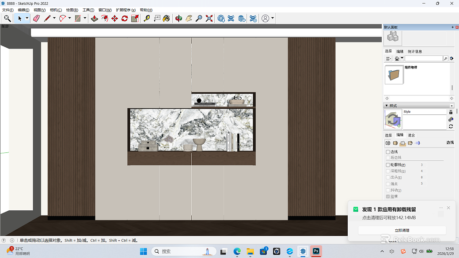Image resolution: width=459 pixels, height=258 pixels.
Task: Switch to the 统计信息 tab
Action: 415,51
